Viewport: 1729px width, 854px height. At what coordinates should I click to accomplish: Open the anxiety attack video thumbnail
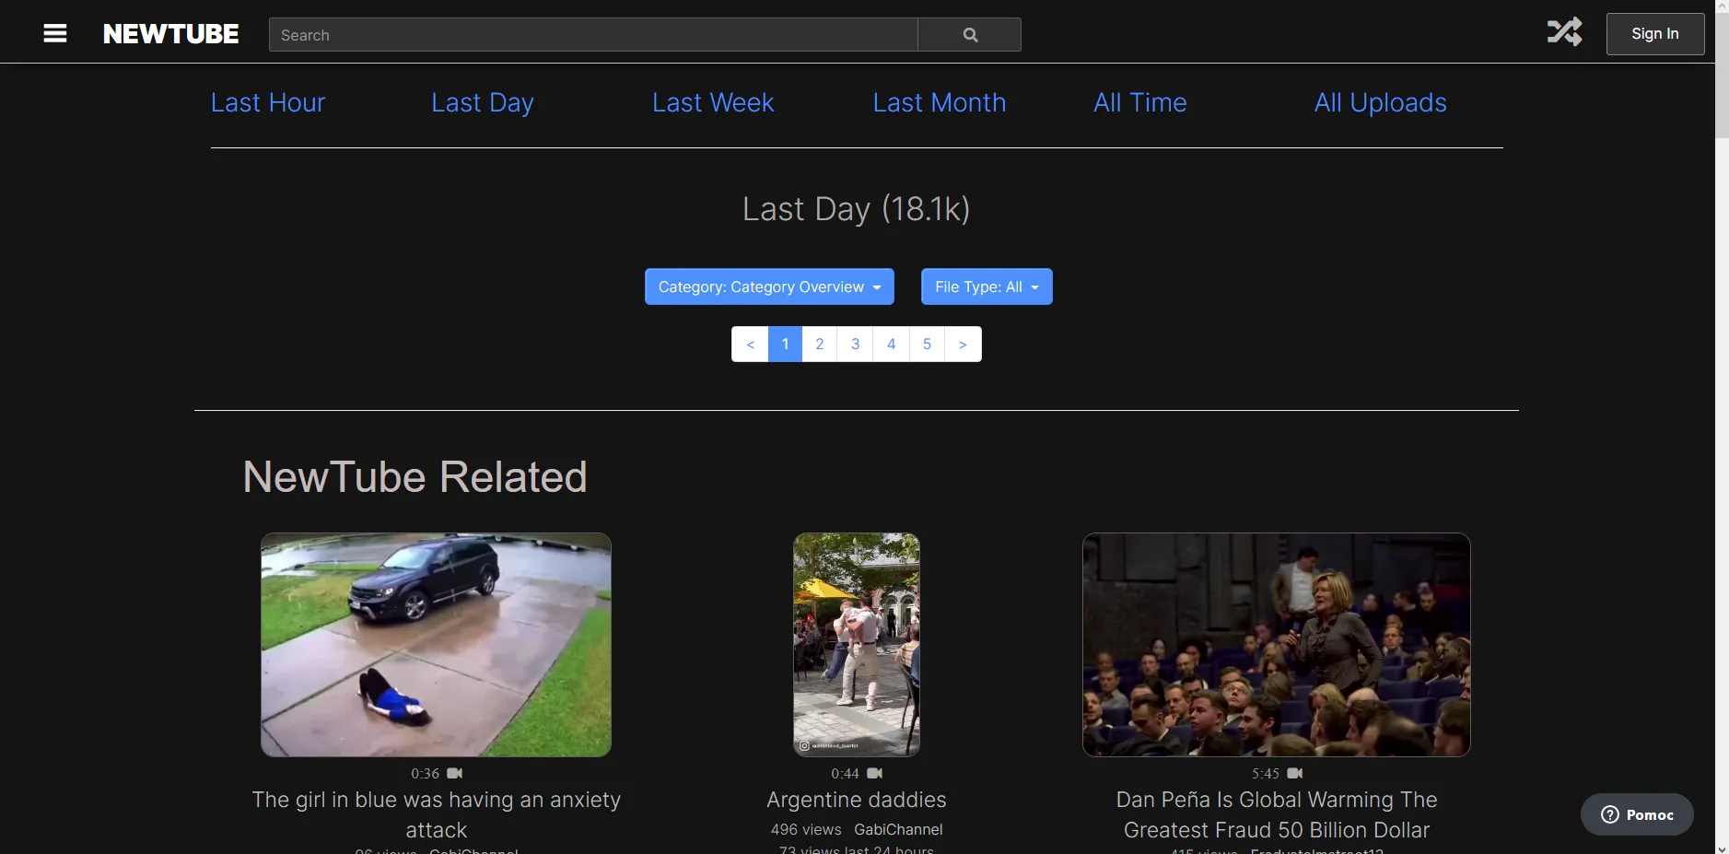(436, 644)
